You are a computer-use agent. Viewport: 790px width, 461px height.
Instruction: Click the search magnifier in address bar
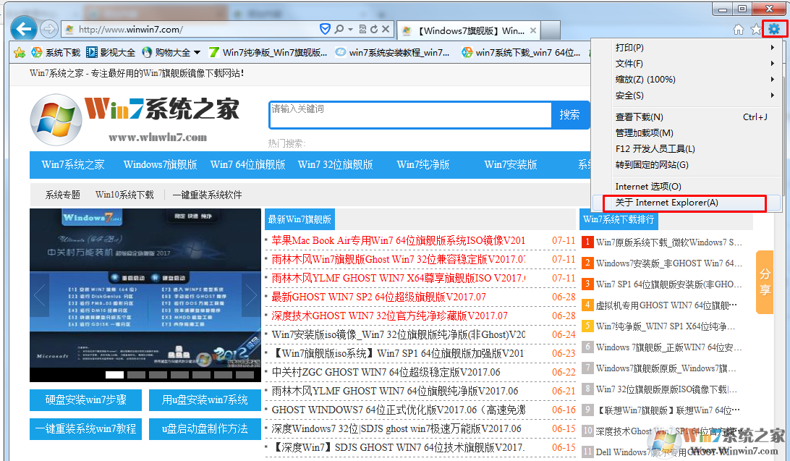[339, 30]
